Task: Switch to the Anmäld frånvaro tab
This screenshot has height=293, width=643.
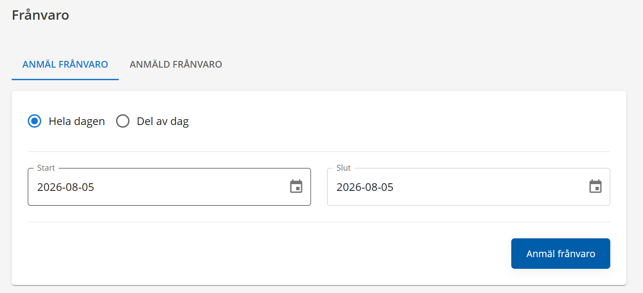Action: (176, 65)
